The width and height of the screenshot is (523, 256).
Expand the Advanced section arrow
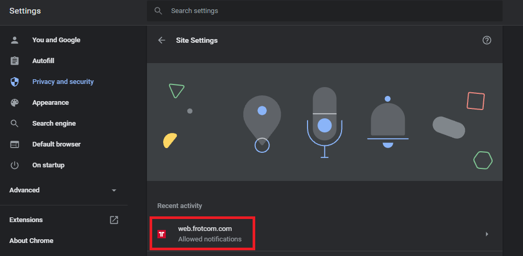[114, 190]
